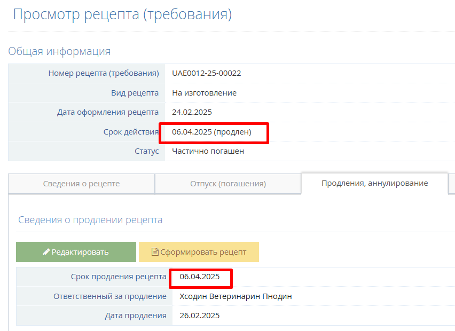Image resolution: width=455 pixels, height=331 pixels.
Task: Open the partially visible tab at right edge
Action: [452, 184]
